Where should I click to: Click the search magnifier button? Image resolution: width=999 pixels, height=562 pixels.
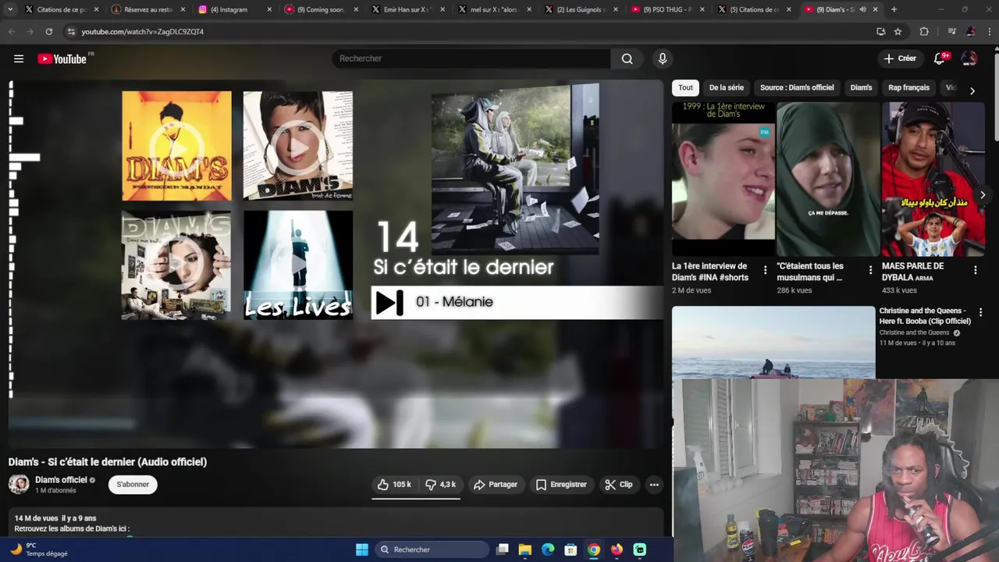point(627,59)
